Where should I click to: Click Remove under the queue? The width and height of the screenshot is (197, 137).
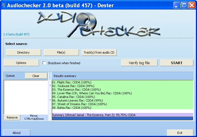[x=12, y=117]
